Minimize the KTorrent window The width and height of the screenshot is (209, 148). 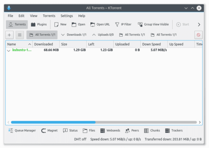point(186,8)
